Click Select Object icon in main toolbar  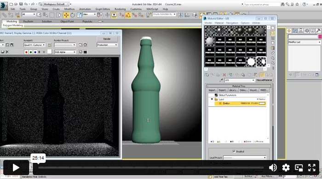tap(39, 15)
